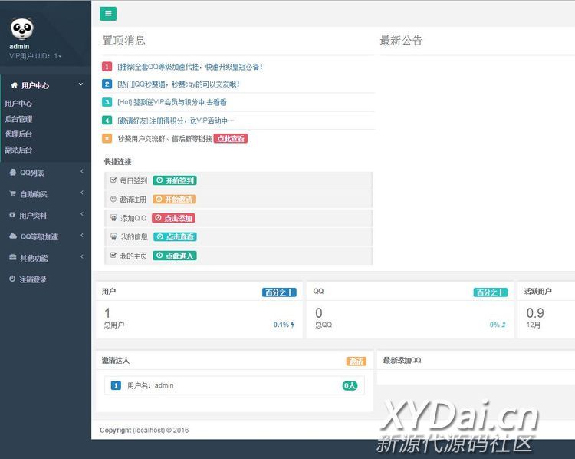Click 0.1% lightning indicator
The height and width of the screenshot is (459, 575).
point(284,325)
